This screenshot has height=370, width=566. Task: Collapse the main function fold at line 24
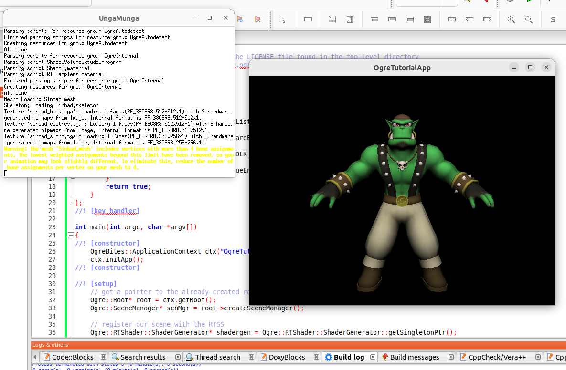(71, 235)
